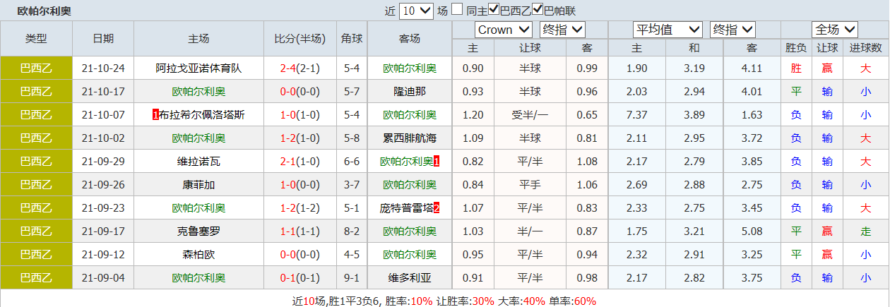Image resolution: width=890 pixels, height=307 pixels.
Task: Click the 庞特普雷塔 team link
Action: coord(406,208)
